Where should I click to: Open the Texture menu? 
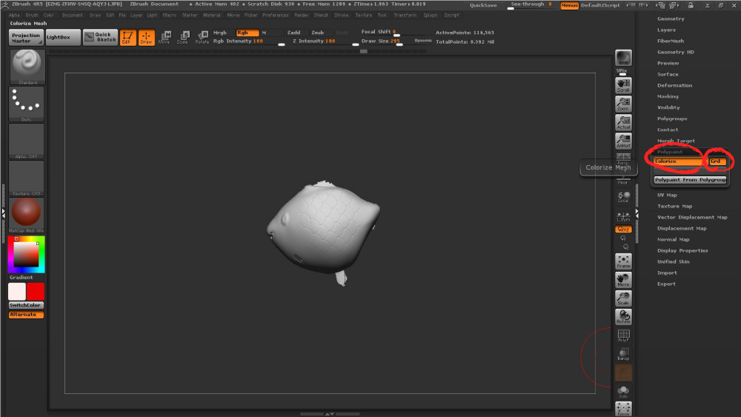coord(364,15)
